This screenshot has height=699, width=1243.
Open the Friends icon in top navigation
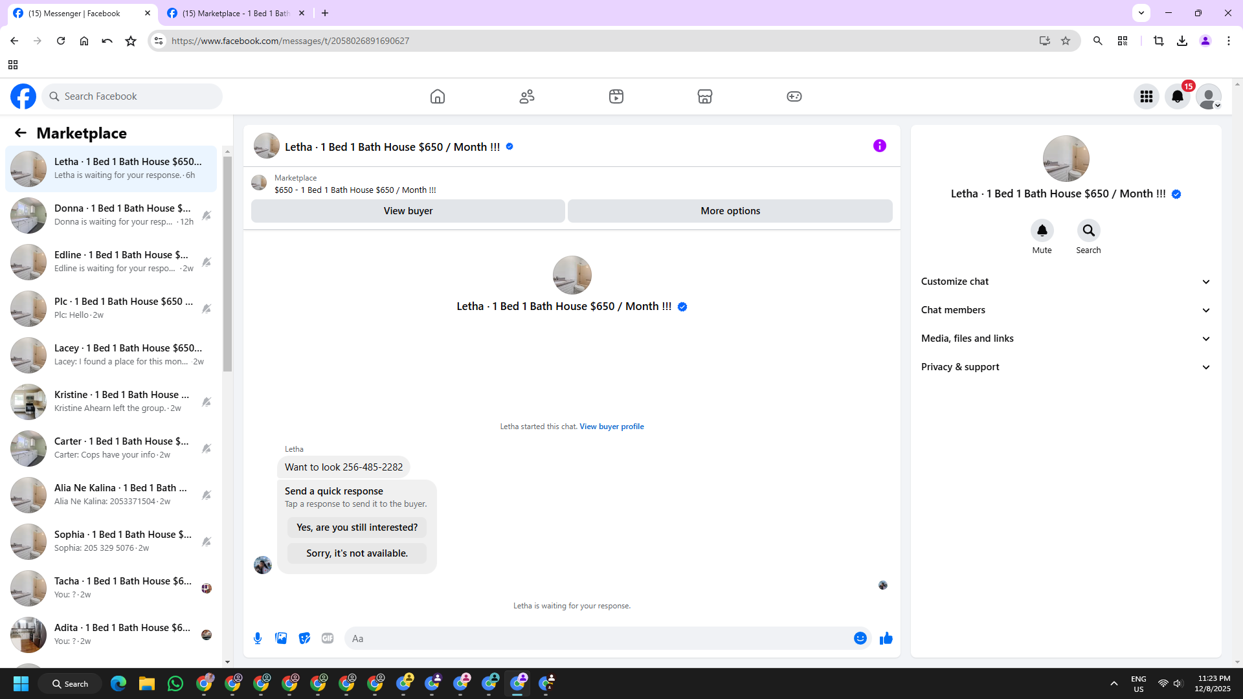(527, 96)
